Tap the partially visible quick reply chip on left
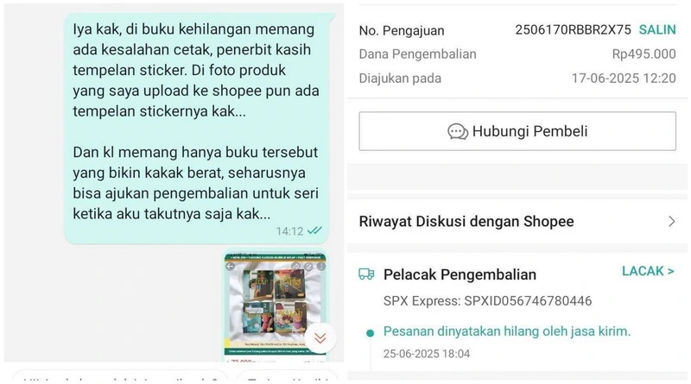Screen dimensions: 691x384 (120, 377)
